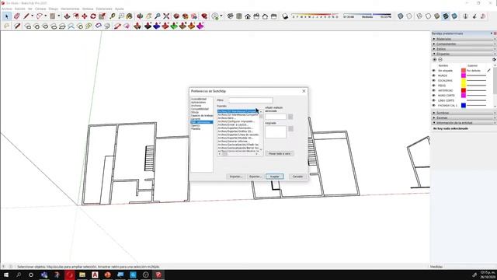Click Cancelar in preferences dialog
The height and width of the screenshot is (280, 497).
click(x=297, y=177)
